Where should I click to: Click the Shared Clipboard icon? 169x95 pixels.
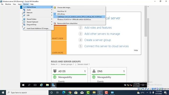tap(24, 22)
